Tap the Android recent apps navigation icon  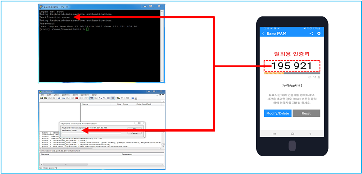[274, 134]
